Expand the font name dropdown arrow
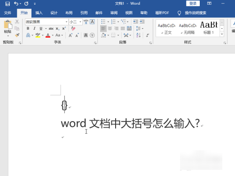The height and width of the screenshot is (176, 235). point(66,22)
